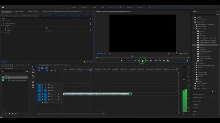Open timeline display settings wrench
Viewport: 220px width, 123px height.
(55, 71)
